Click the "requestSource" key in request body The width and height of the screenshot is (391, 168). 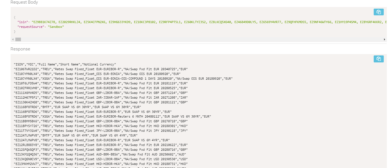click(x=31, y=26)
